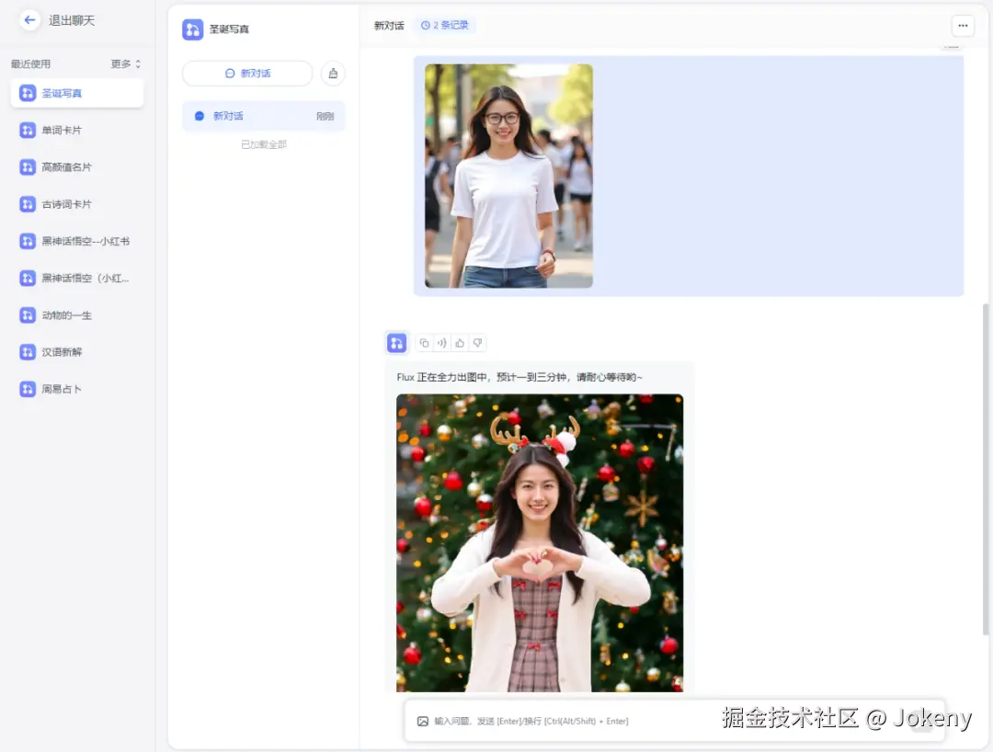Give thumbs up to the response
Viewport: 993px width, 752px height.
point(460,343)
